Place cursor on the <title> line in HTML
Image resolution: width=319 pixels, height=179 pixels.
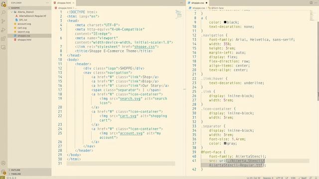(114, 51)
